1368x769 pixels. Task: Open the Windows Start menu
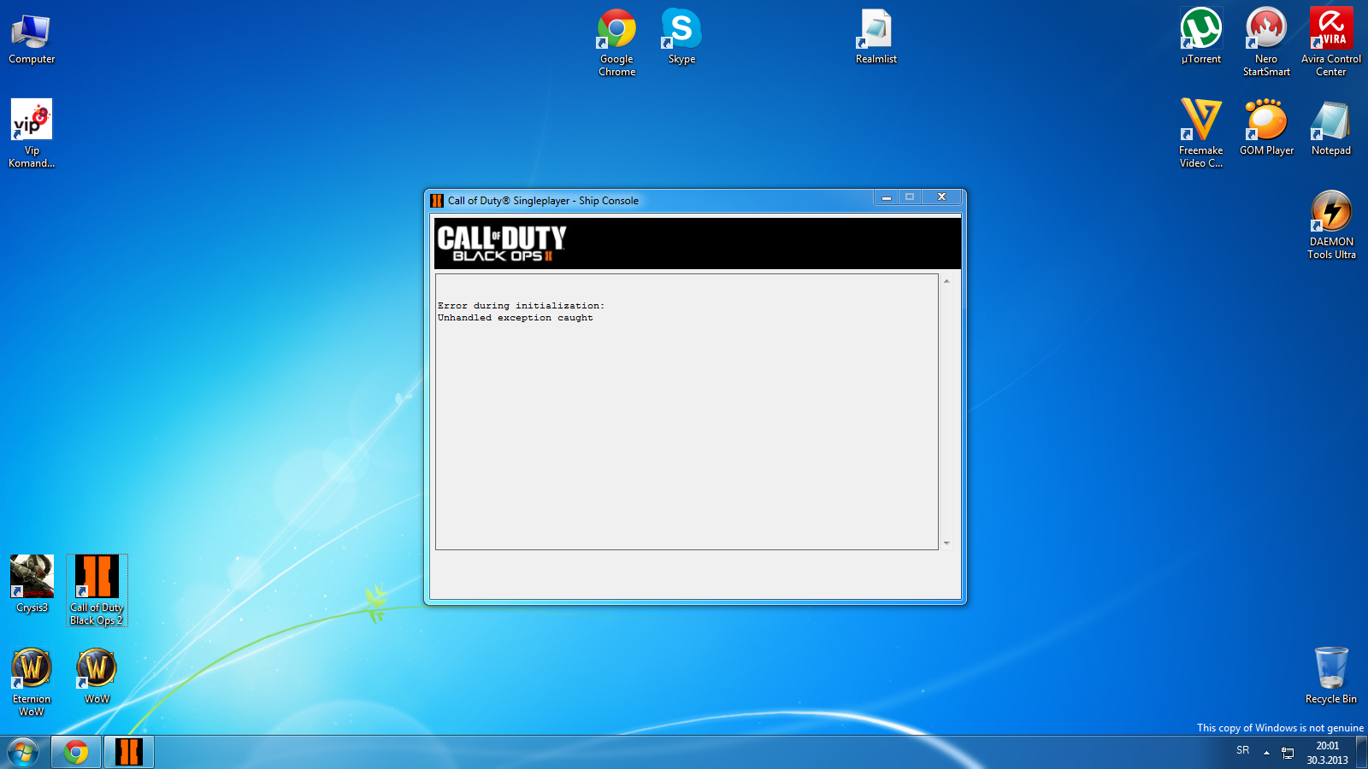point(23,752)
